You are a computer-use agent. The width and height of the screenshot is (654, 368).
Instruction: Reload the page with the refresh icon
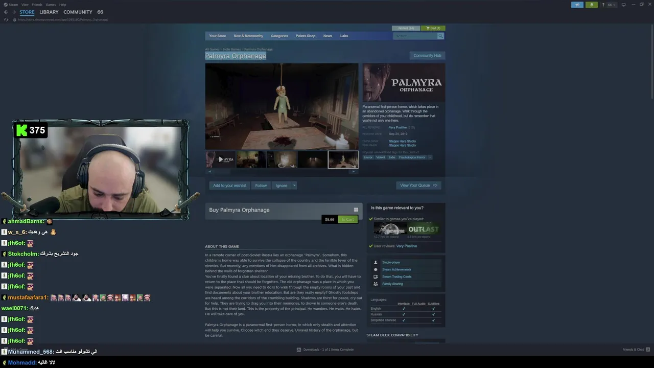[x=6, y=19]
